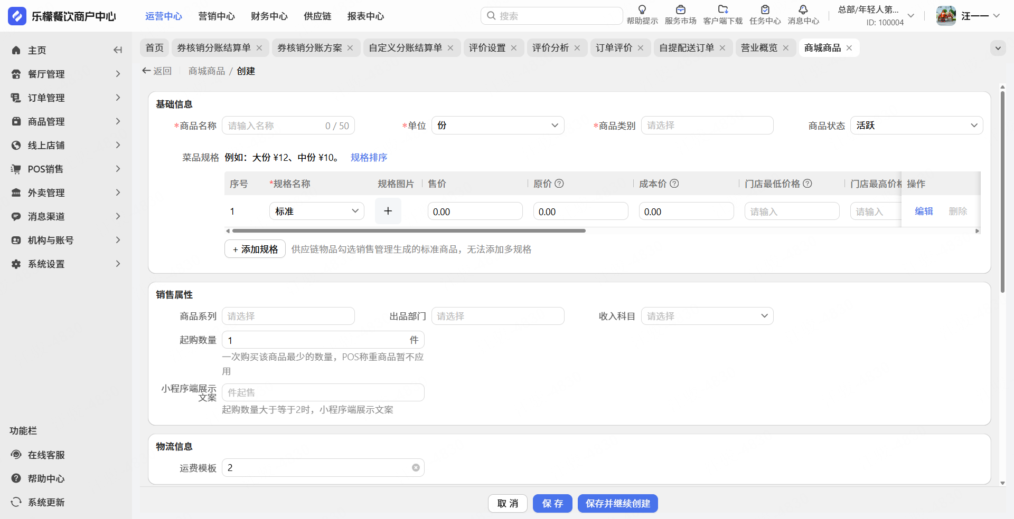1014x519 pixels.
Task: Open 在线客服 in the function bar
Action: [x=46, y=455]
